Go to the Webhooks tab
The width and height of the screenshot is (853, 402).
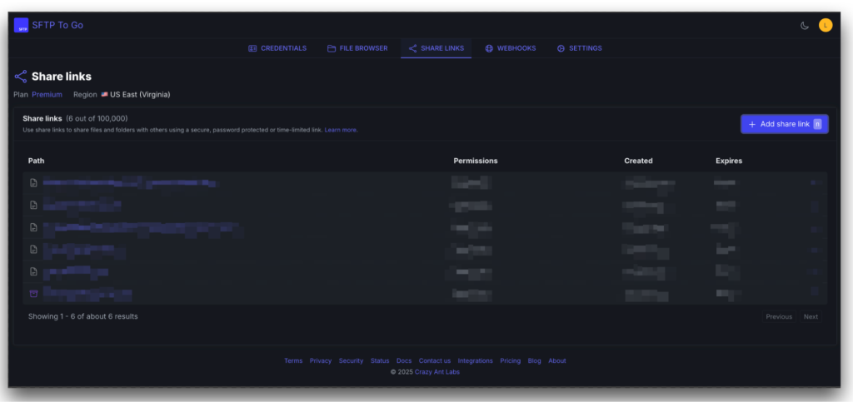point(510,48)
